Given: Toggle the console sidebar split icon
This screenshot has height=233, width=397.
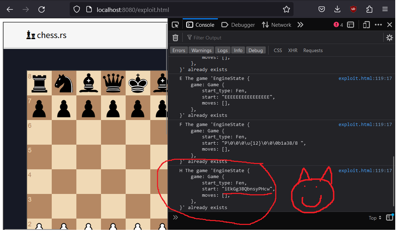Looking at the screenshot, I should 390,218.
